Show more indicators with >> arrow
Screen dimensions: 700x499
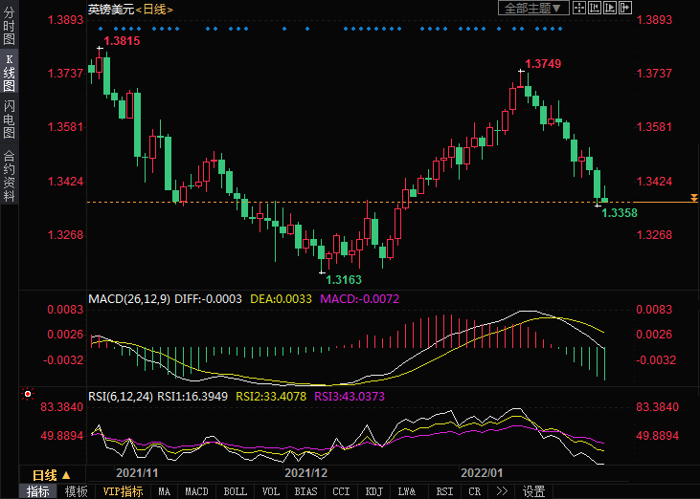501,491
